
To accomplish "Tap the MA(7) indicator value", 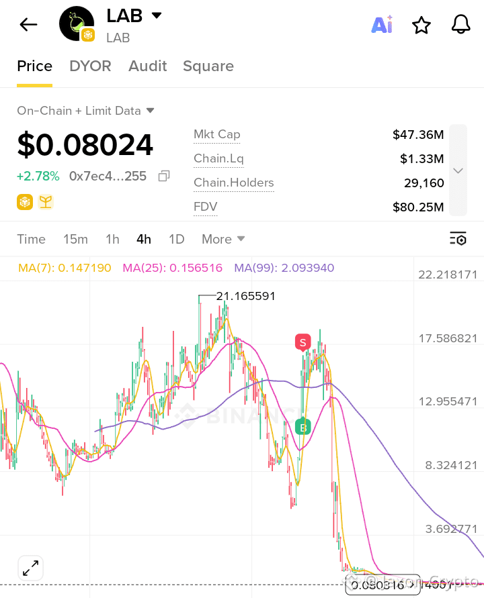I will [x=65, y=268].
